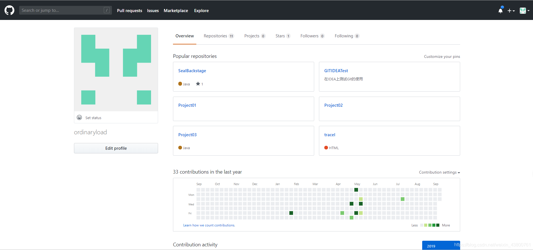Click Set status text
This screenshot has height=250, width=533.
click(93, 118)
